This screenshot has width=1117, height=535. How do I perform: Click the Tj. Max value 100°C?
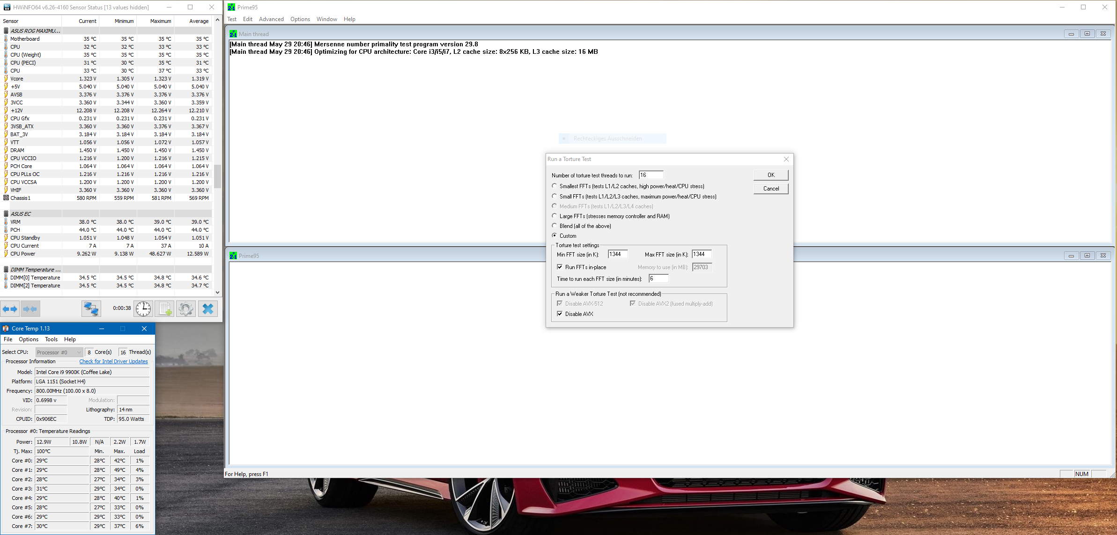[x=61, y=451]
